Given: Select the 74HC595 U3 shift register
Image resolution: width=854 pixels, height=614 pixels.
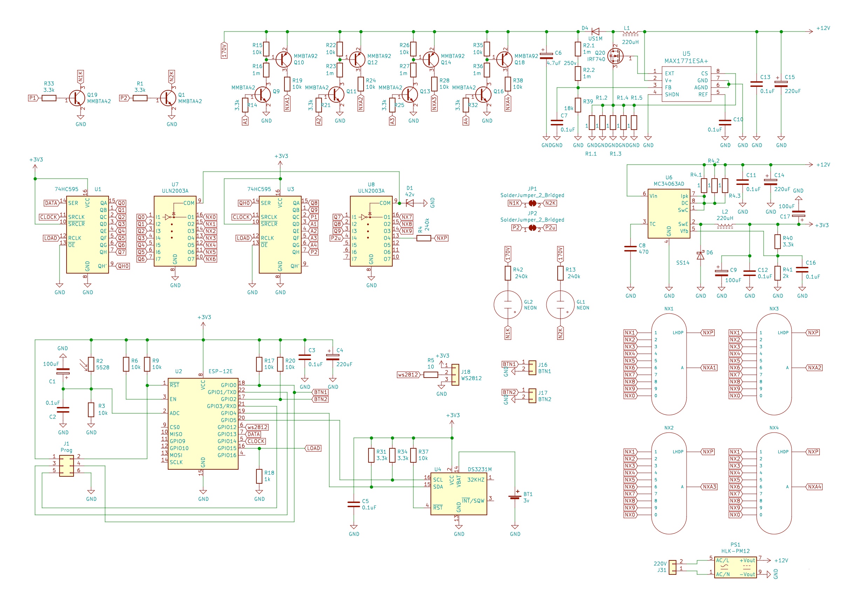Looking at the screenshot, I should tap(280, 235).
